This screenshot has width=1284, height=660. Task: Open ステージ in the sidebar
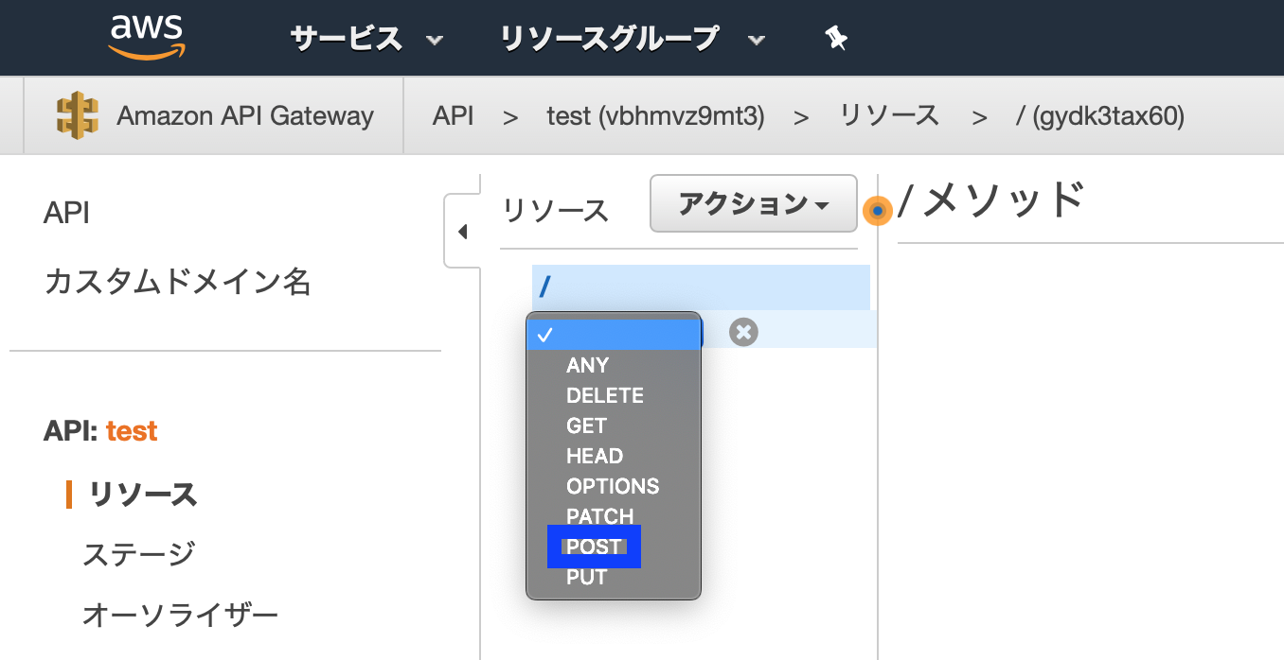139,554
